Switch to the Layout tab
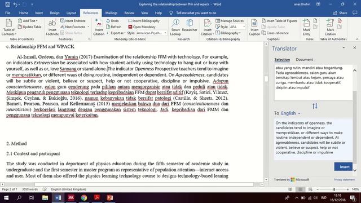Screen dimensions: 361x203 (71, 13)
